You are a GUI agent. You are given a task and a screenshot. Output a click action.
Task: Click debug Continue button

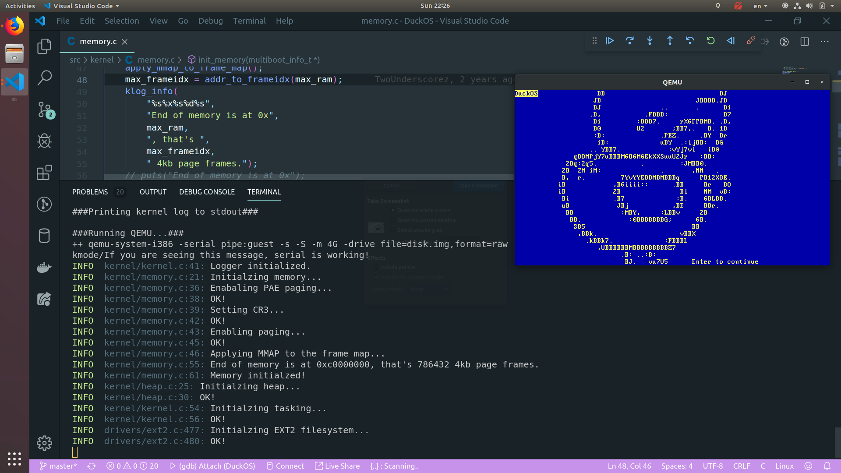point(609,41)
